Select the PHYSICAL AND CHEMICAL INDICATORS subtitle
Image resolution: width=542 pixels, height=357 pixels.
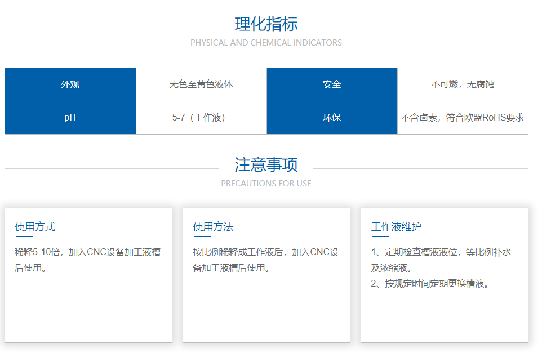point(266,43)
